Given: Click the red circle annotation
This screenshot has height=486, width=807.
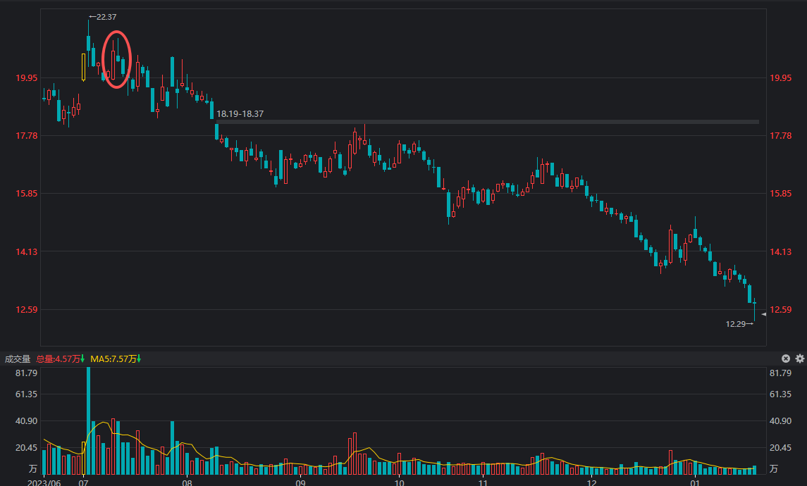Looking at the screenshot, I should click(117, 60).
